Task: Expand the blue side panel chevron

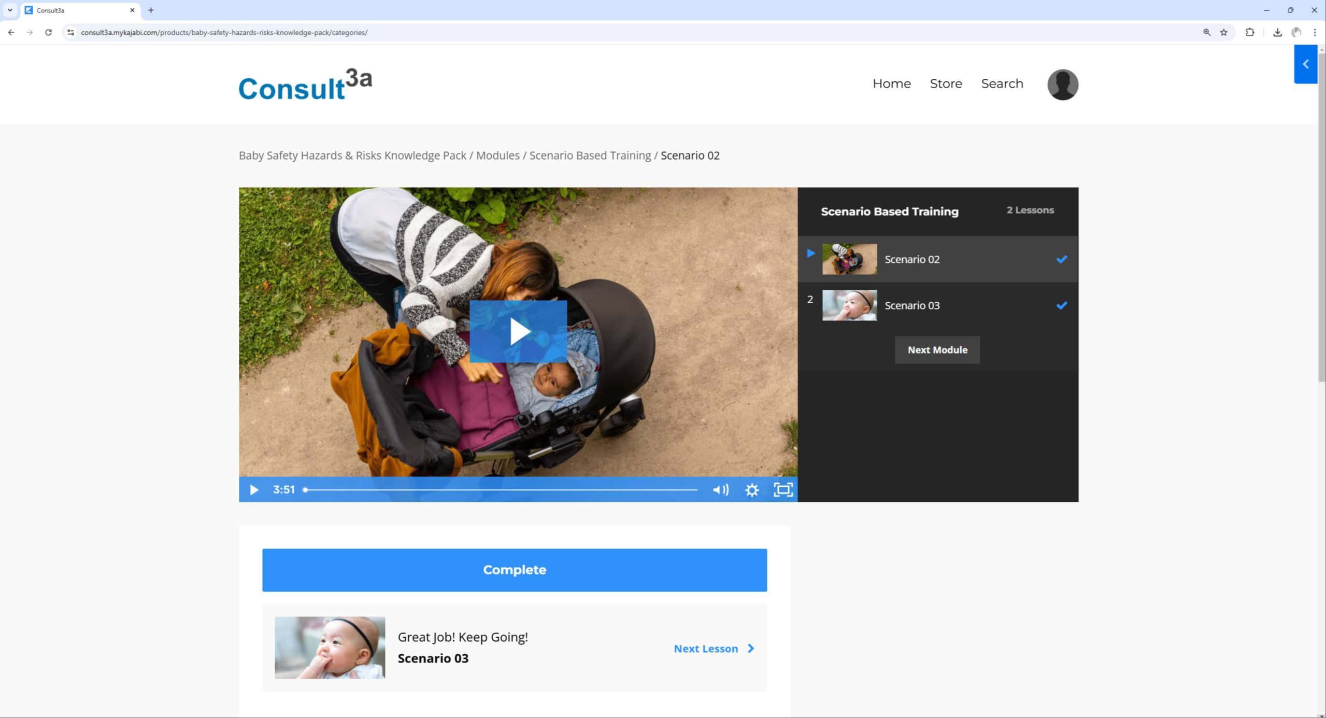Action: [x=1305, y=64]
